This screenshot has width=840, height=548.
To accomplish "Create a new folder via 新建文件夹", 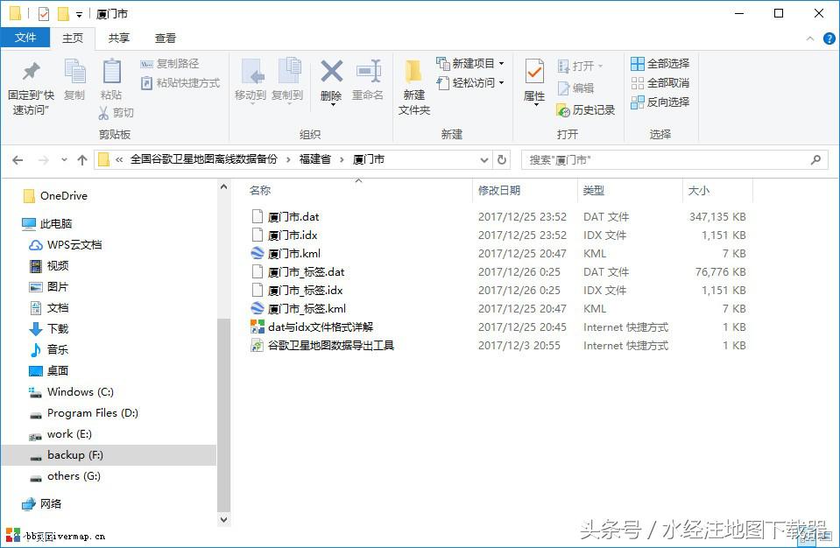I will coord(413,83).
